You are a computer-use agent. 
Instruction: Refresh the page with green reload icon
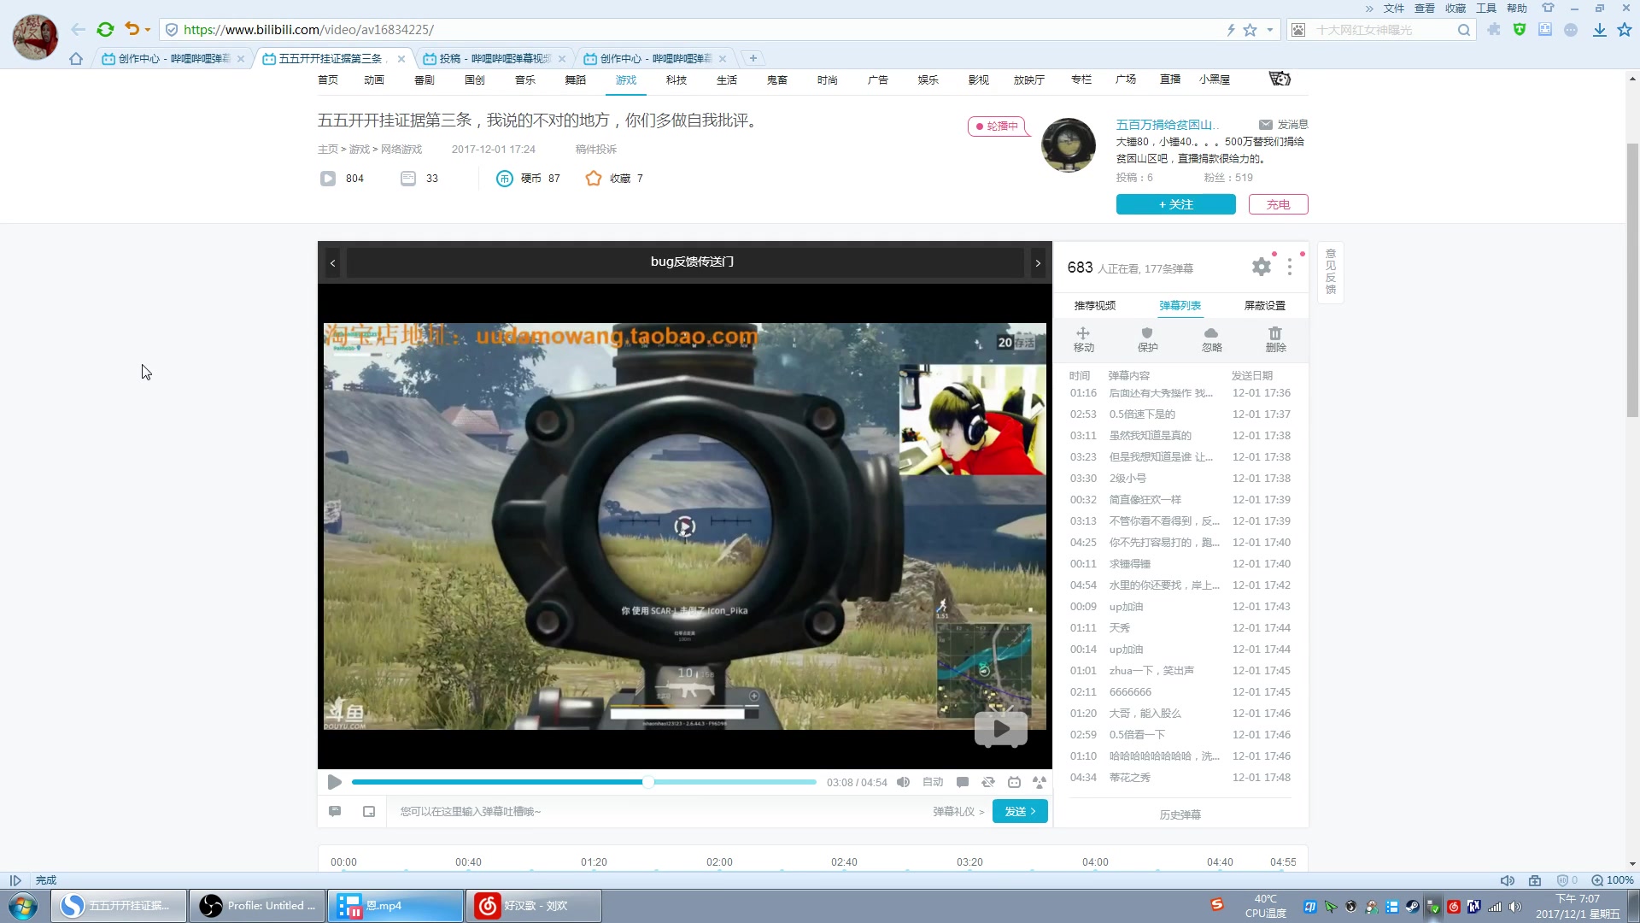pos(105,29)
